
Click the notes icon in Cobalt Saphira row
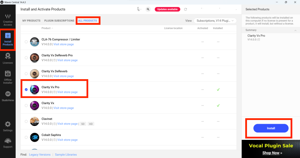point(54,140)
